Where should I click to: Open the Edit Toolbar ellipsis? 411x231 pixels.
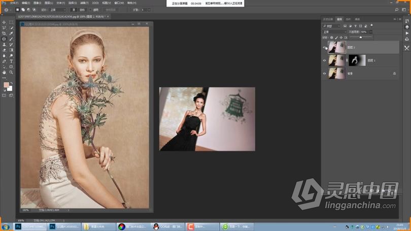pyautogui.click(x=4, y=78)
